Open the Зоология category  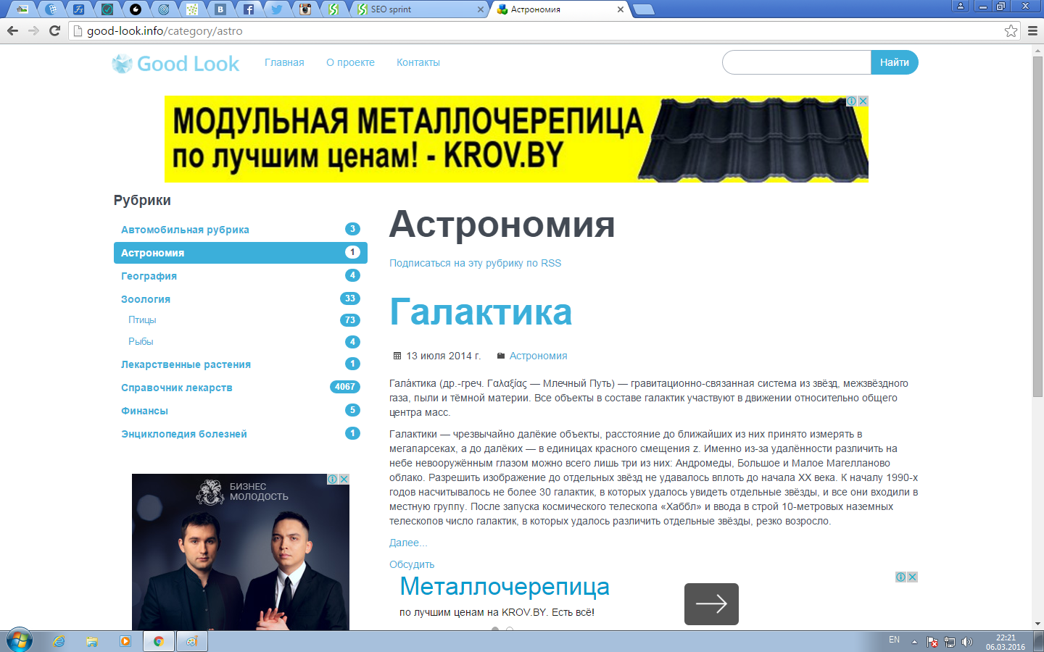coord(241,299)
